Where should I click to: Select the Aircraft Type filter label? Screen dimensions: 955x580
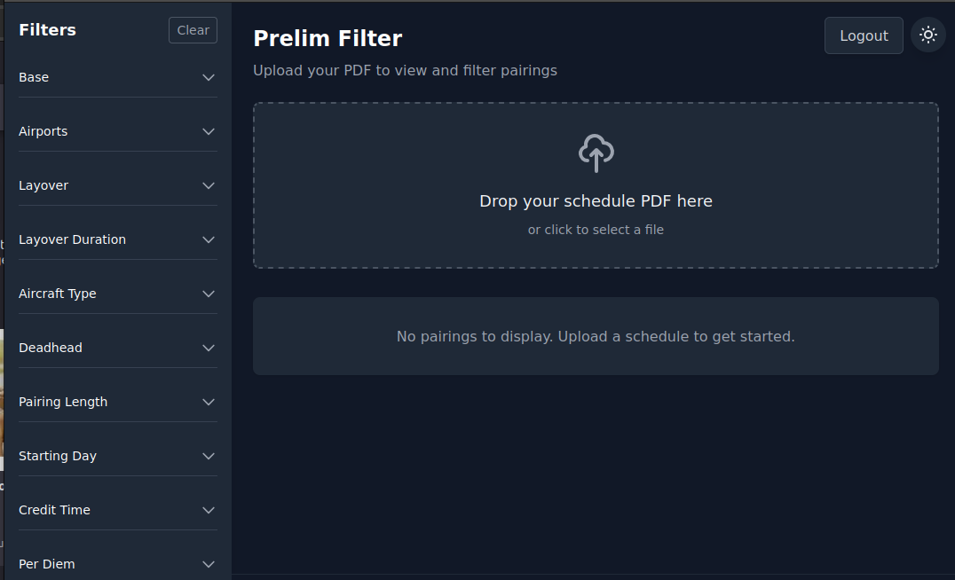coord(58,294)
